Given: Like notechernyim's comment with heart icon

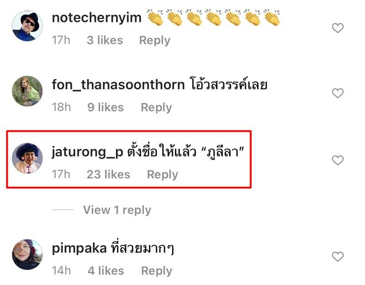Looking at the screenshot, I should coord(338,28).
